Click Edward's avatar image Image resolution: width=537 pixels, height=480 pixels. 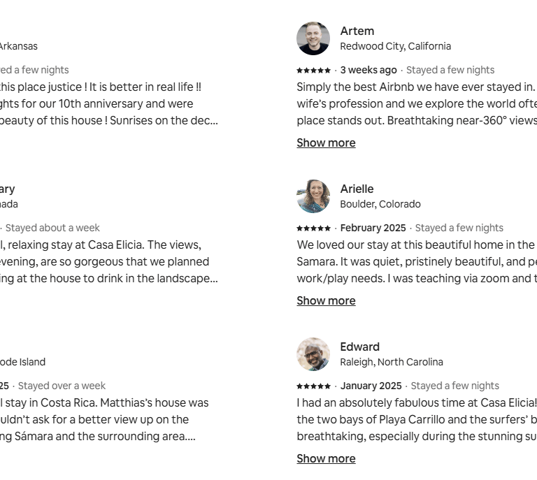coord(313,354)
